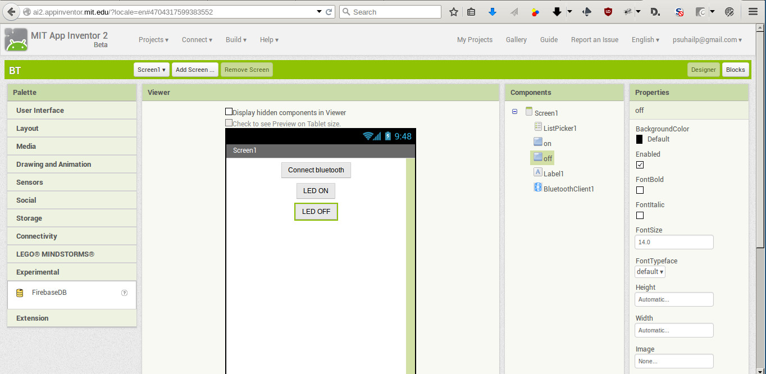The image size is (766, 374).
Task: Click the Label1 component icon
Action: pos(538,172)
